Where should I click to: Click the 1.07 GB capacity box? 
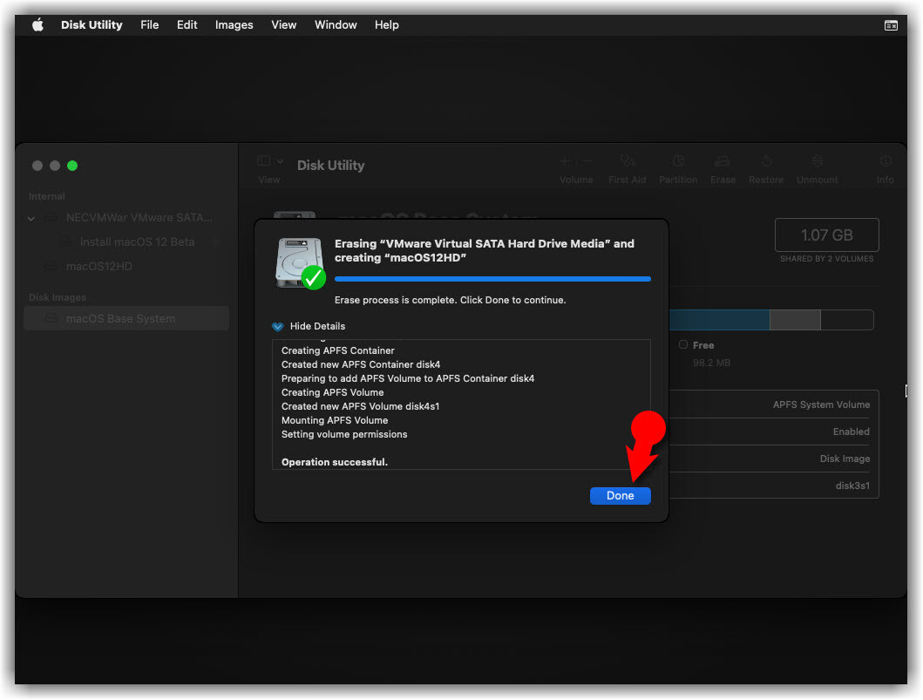(826, 234)
